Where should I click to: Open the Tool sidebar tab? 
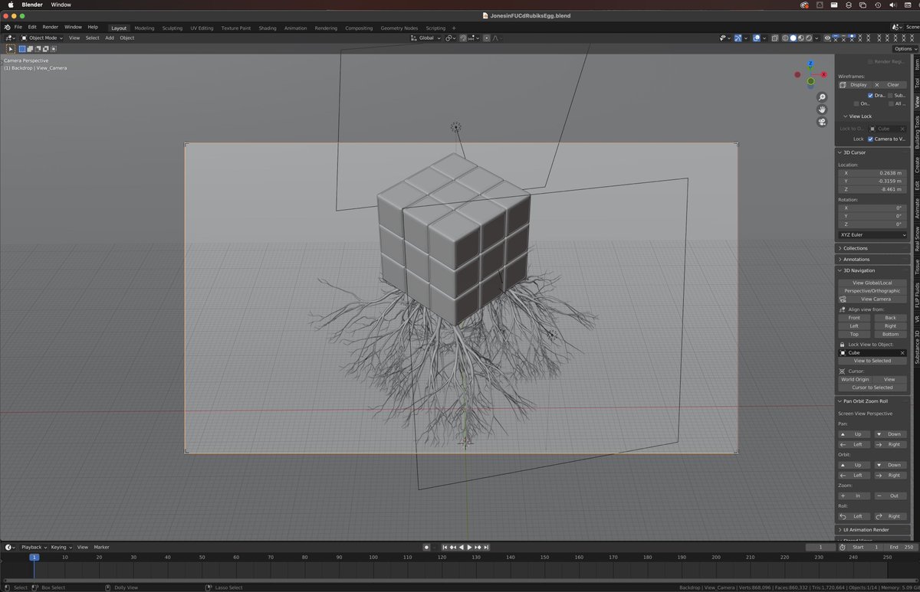[916, 83]
